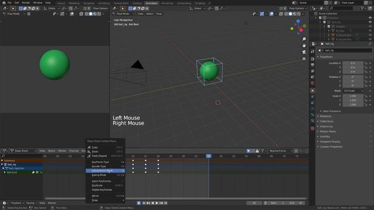Jump to the end frame
This screenshot has height=210, width=374.
[x=165, y=203]
